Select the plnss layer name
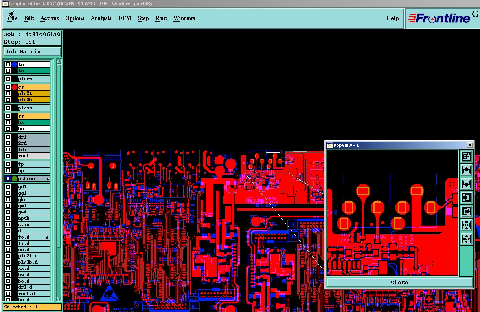Viewport: 480px width, 312px height. tap(34, 108)
